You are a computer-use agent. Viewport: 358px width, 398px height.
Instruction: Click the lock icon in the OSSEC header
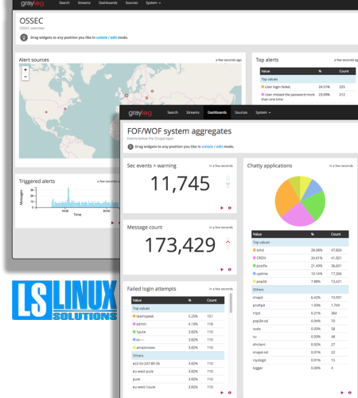tap(24, 37)
